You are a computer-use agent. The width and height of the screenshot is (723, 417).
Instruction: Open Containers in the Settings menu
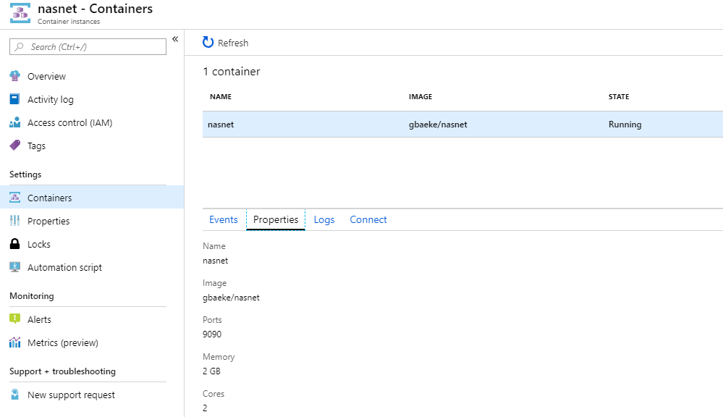tap(49, 198)
